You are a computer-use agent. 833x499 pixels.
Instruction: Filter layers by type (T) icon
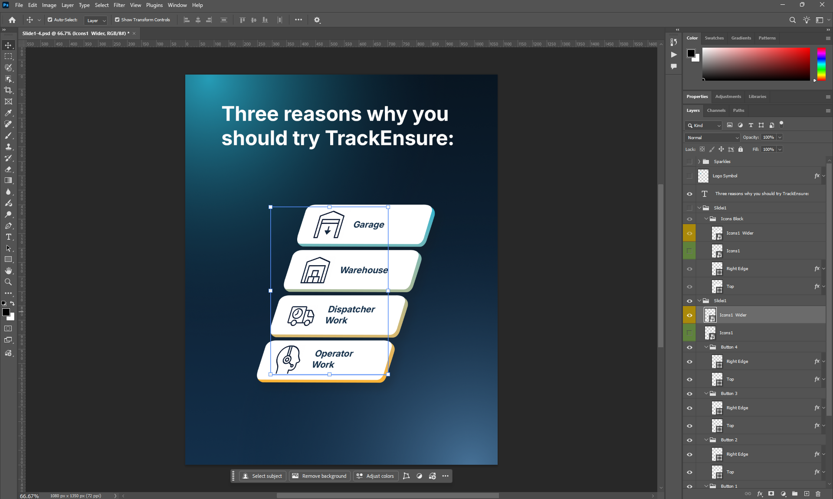[751, 125]
